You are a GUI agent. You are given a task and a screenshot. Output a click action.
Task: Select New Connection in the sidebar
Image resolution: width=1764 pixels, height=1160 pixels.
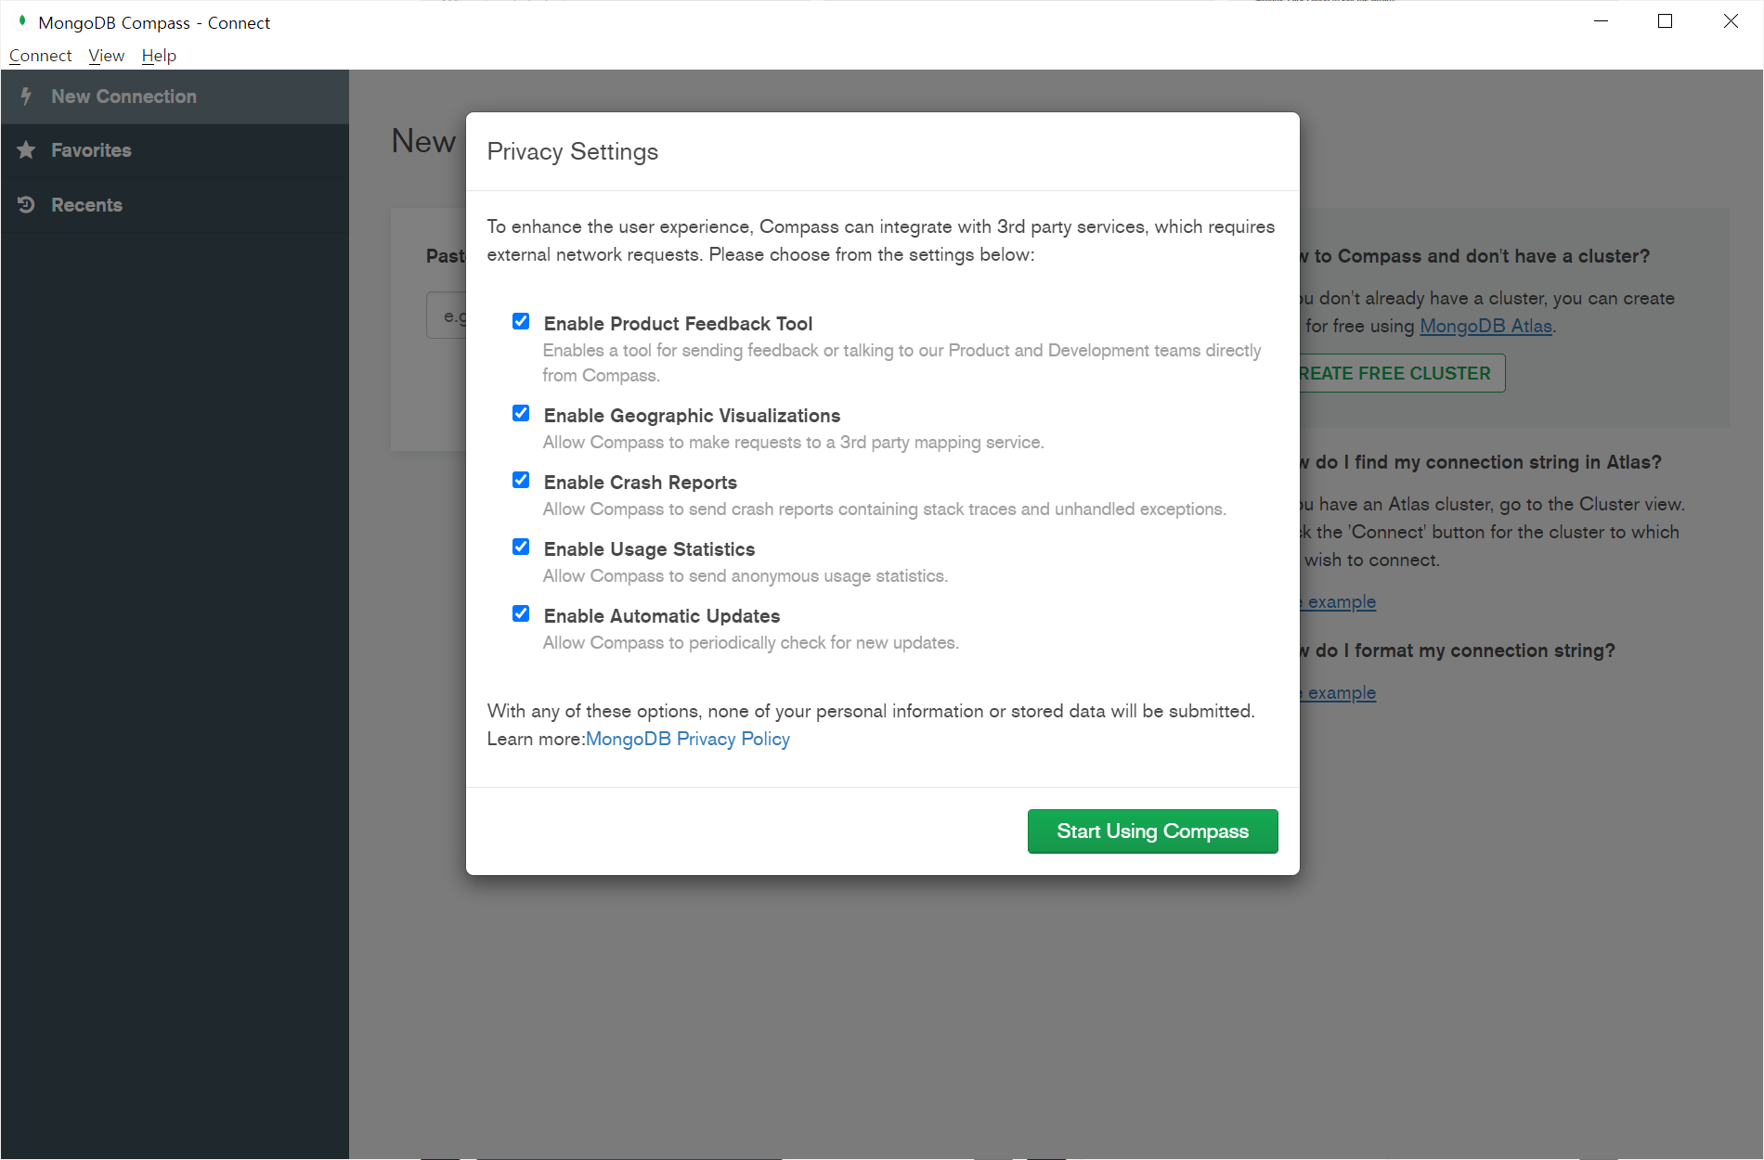click(175, 97)
